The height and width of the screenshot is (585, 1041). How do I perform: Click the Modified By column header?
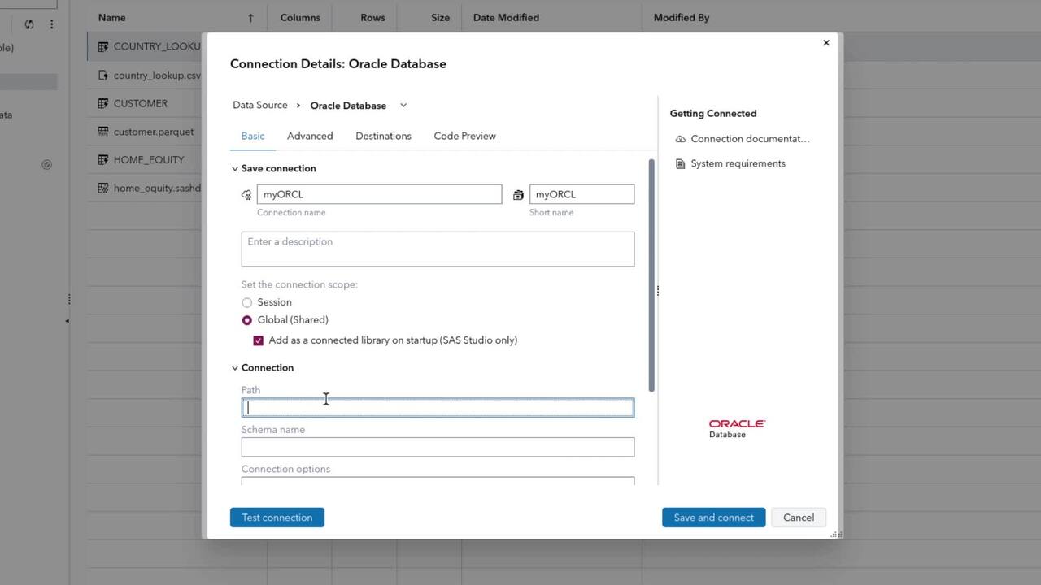682,18
